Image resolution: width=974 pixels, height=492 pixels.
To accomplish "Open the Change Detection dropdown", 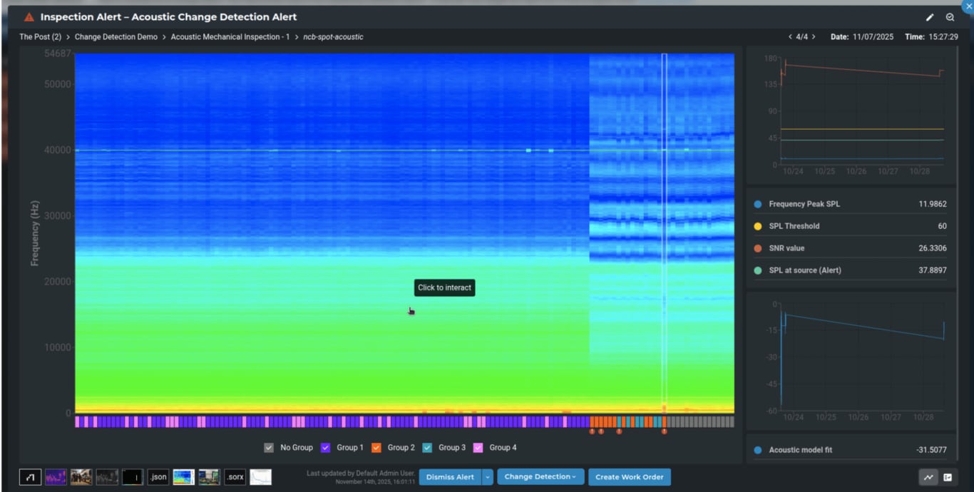I will tap(540, 477).
